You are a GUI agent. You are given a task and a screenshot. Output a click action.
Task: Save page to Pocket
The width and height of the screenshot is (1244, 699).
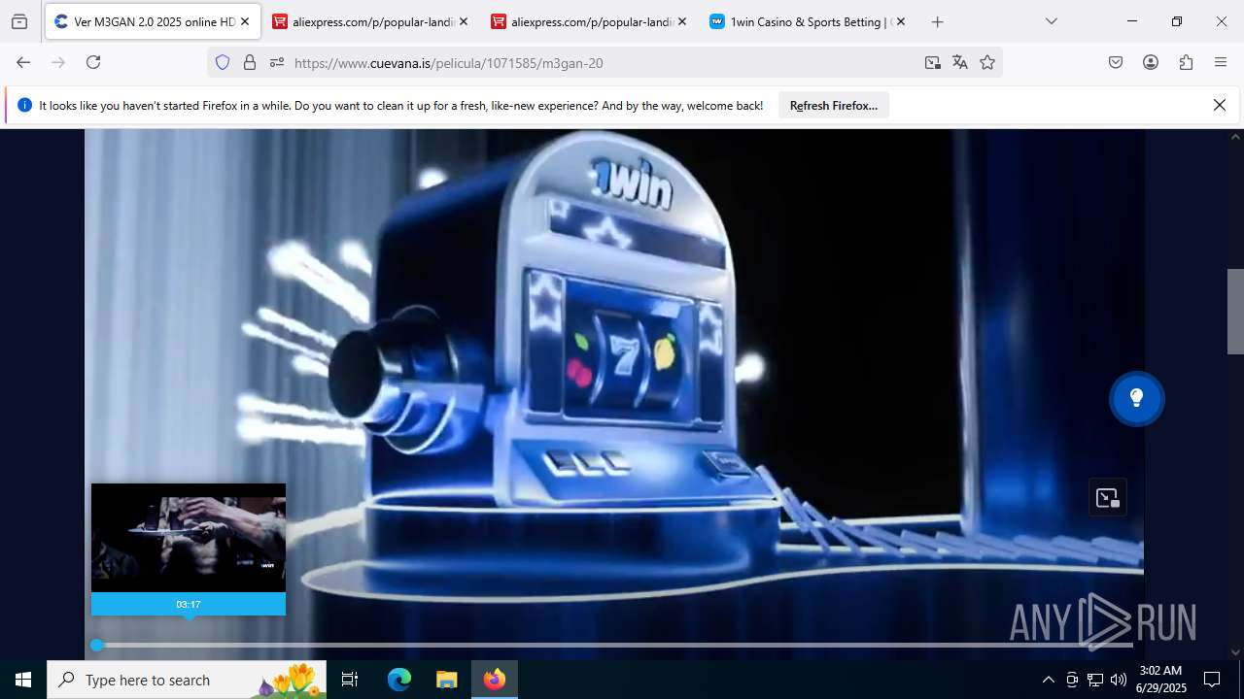point(1116,62)
